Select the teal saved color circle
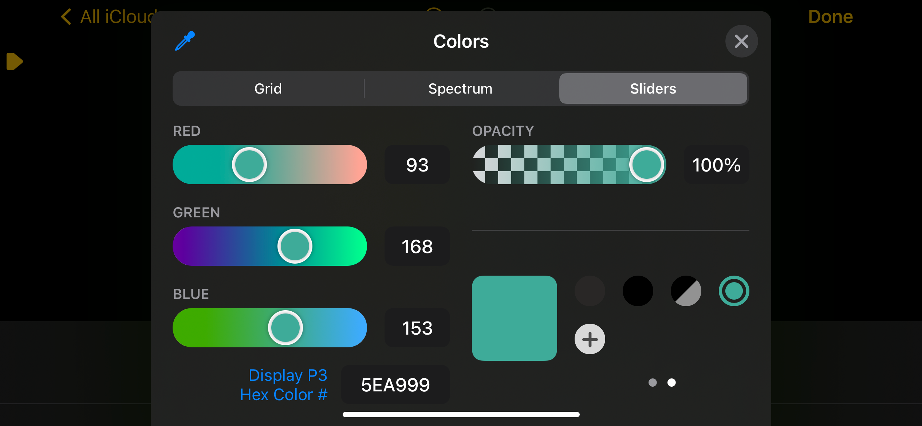The height and width of the screenshot is (426, 922). click(x=734, y=291)
